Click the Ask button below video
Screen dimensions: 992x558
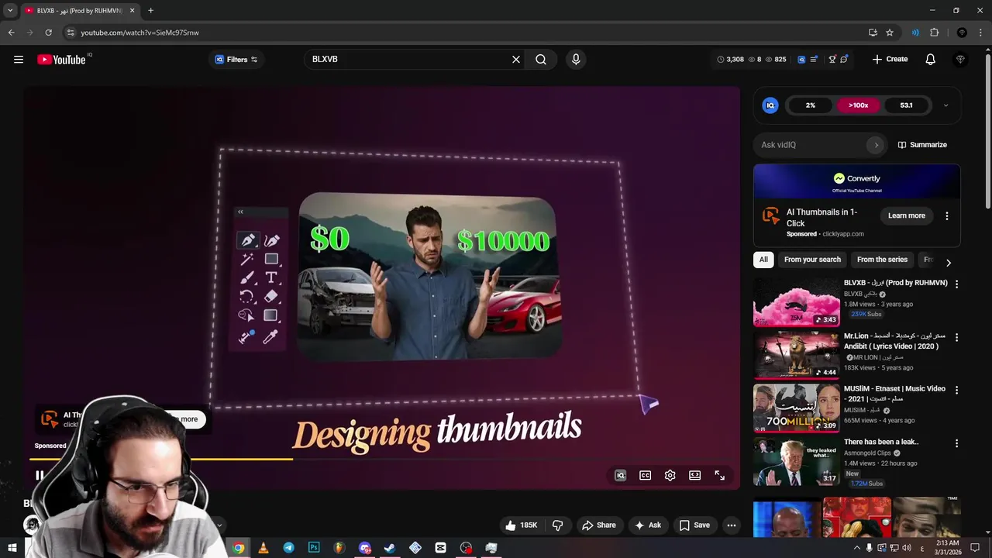click(648, 525)
